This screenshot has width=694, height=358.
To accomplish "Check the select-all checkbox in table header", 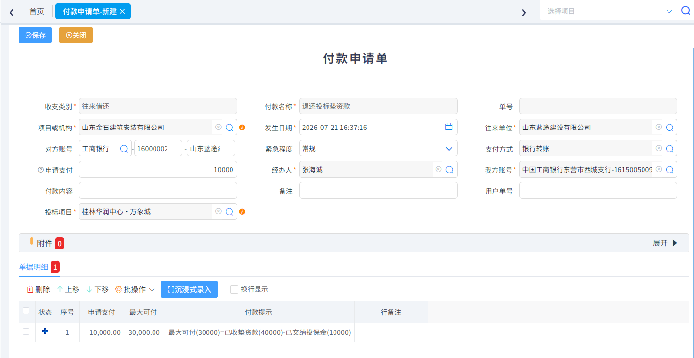I will tap(26, 311).
